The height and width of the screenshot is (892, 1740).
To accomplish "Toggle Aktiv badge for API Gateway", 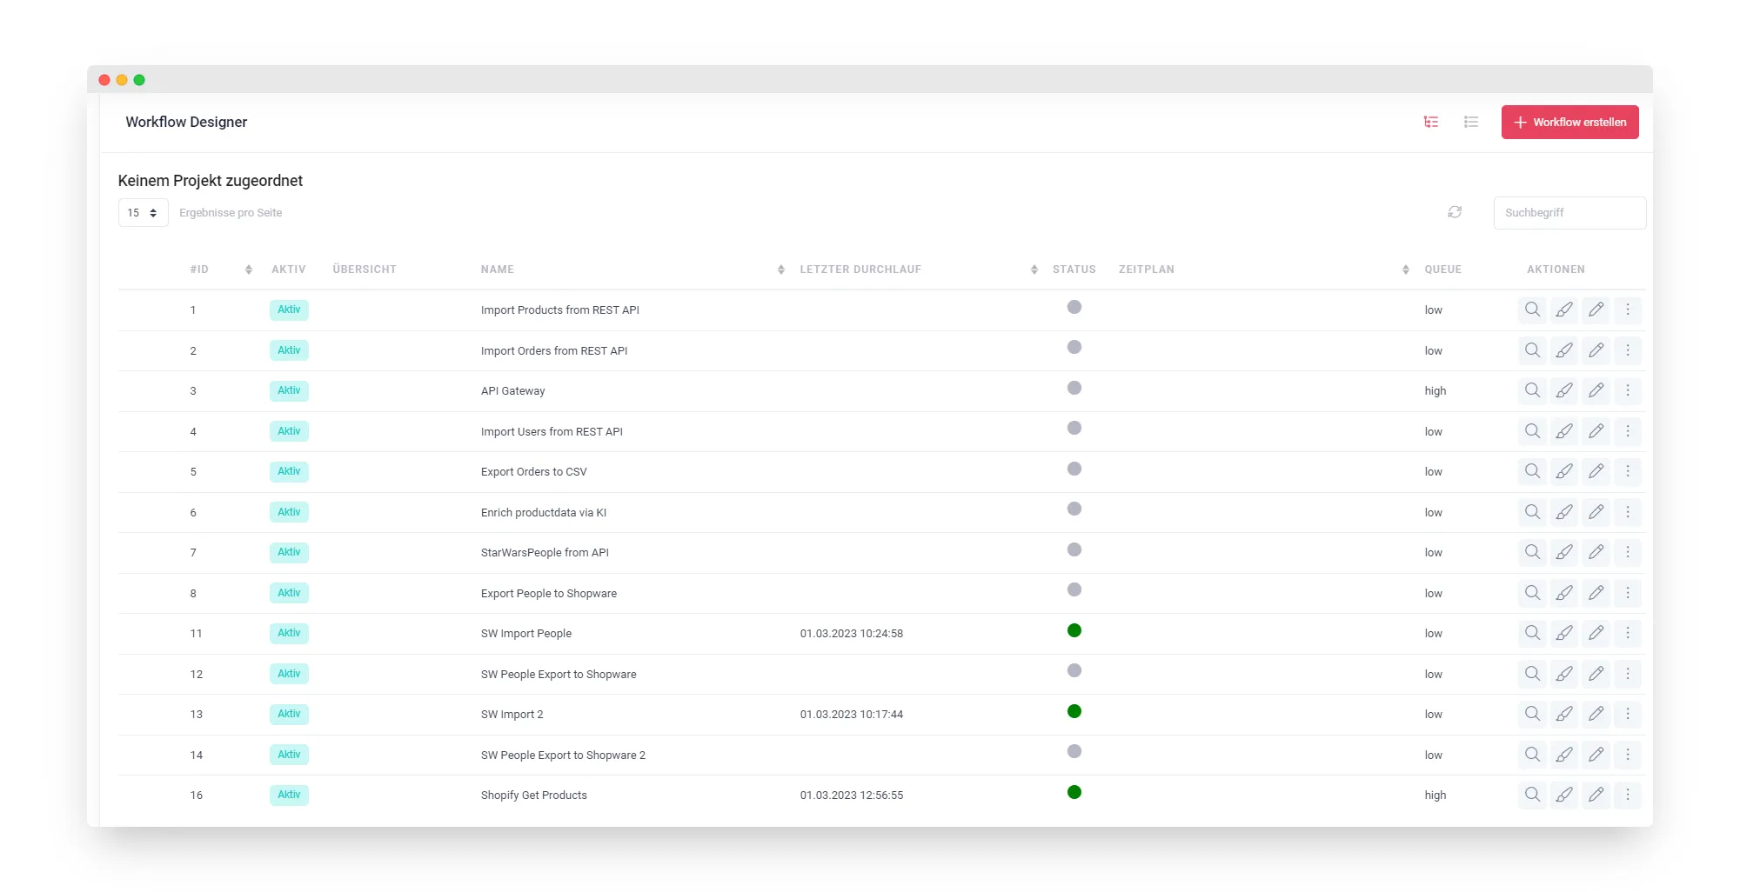I will coord(289,390).
